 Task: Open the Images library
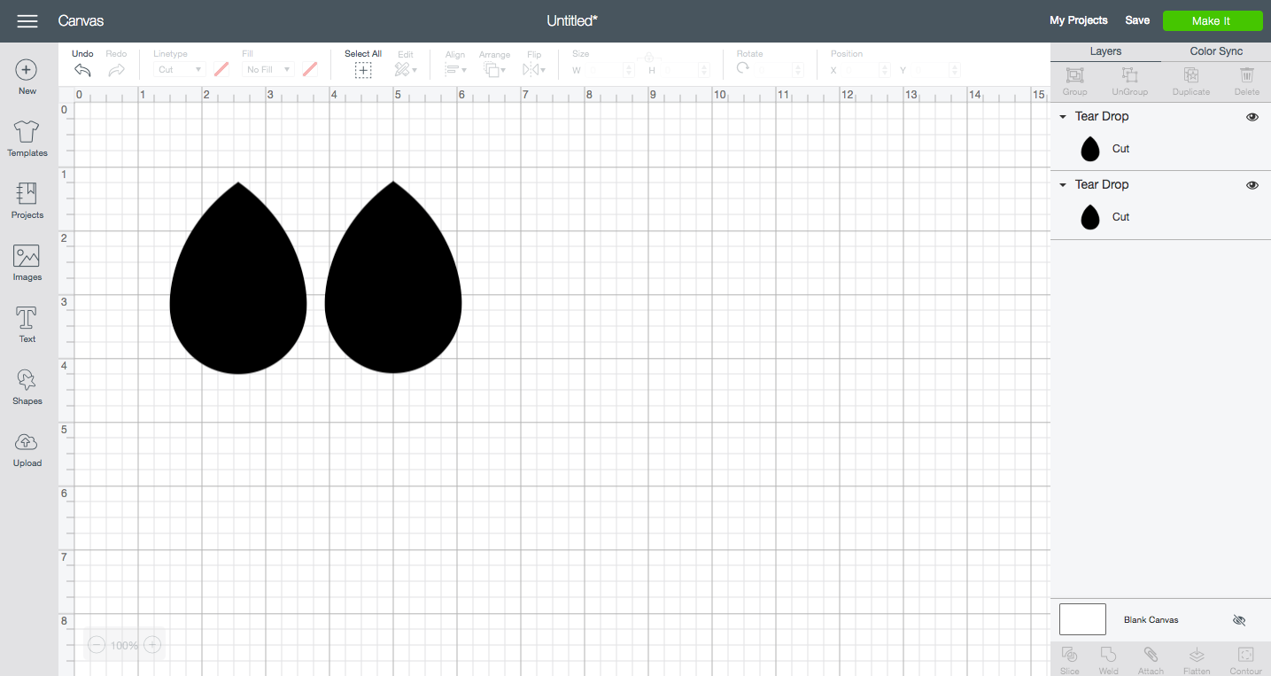pyautogui.click(x=27, y=263)
